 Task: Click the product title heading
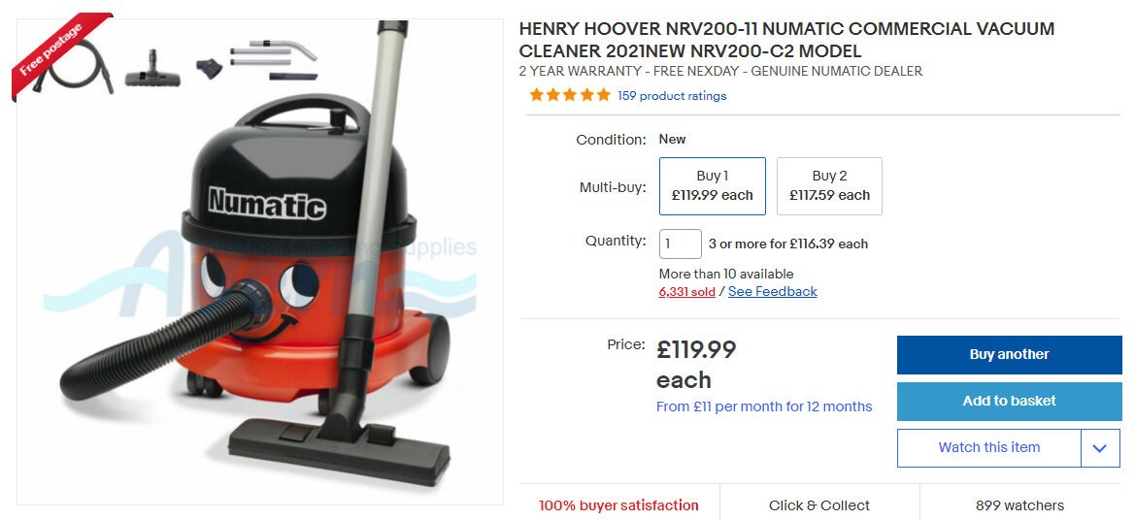[786, 40]
